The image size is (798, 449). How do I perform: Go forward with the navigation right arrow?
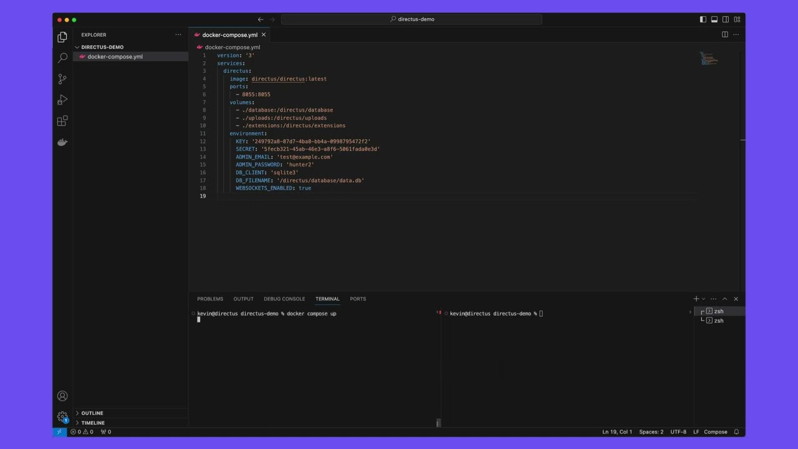(272, 19)
